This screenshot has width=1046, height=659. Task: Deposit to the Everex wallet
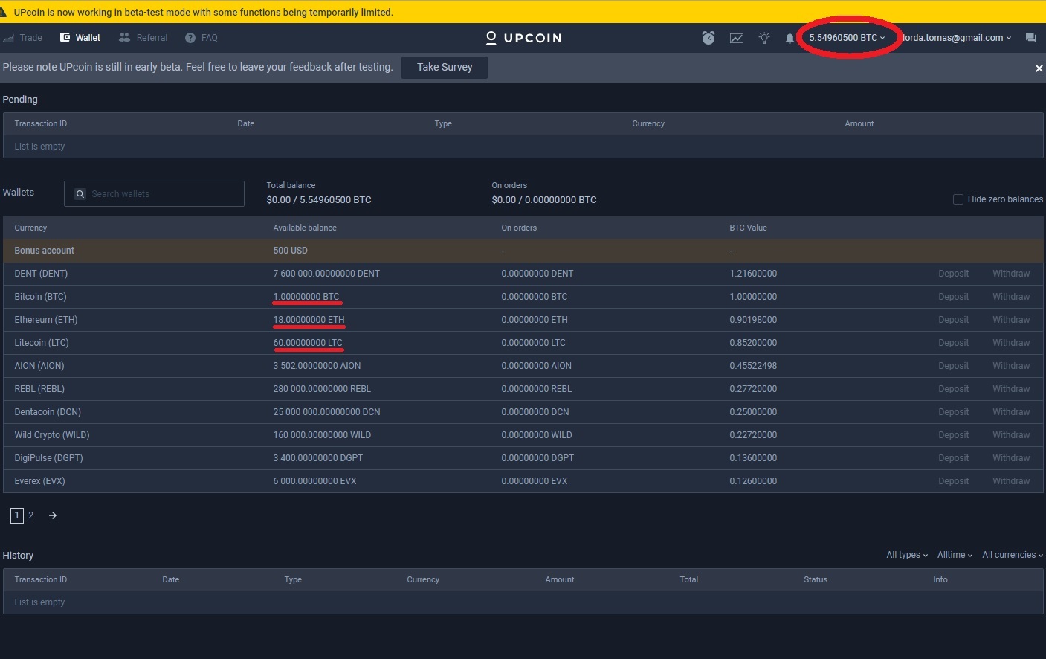(953, 481)
